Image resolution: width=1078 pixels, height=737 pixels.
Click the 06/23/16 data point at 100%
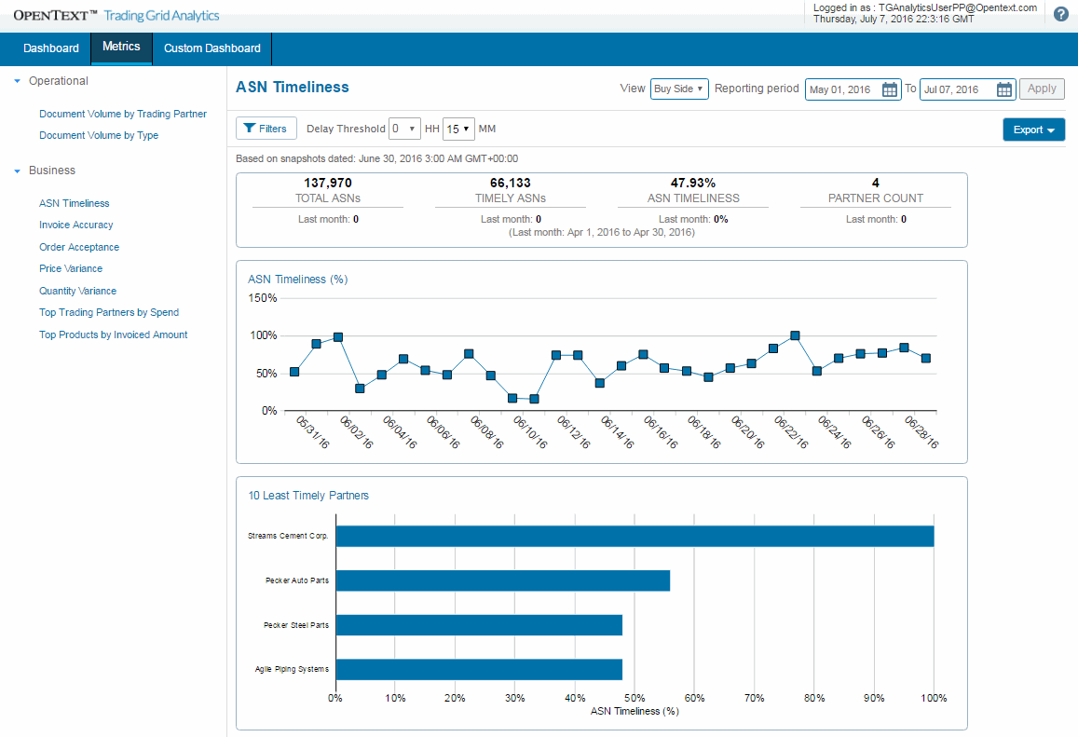[796, 335]
